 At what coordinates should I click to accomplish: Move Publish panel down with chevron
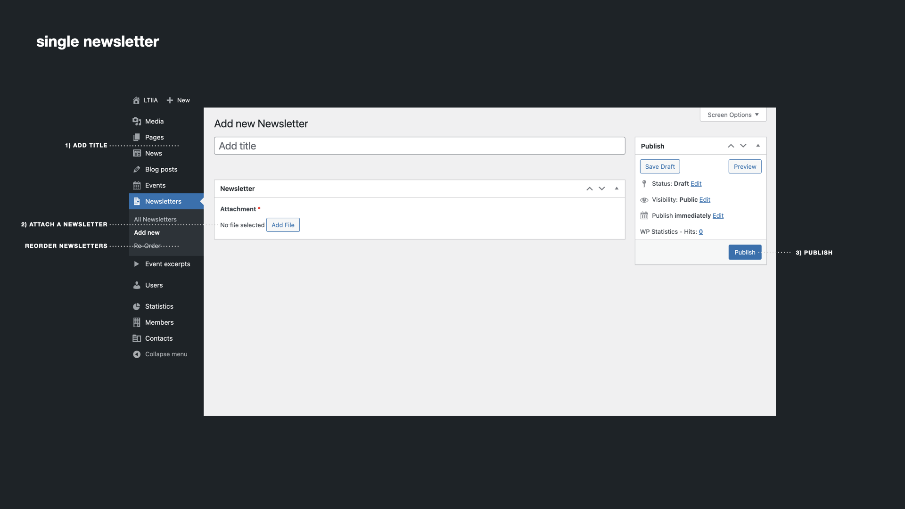743,146
